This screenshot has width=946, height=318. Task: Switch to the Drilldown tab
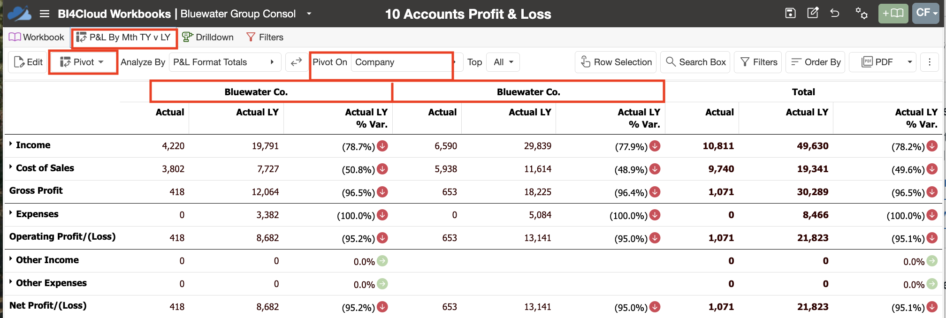pyautogui.click(x=208, y=37)
